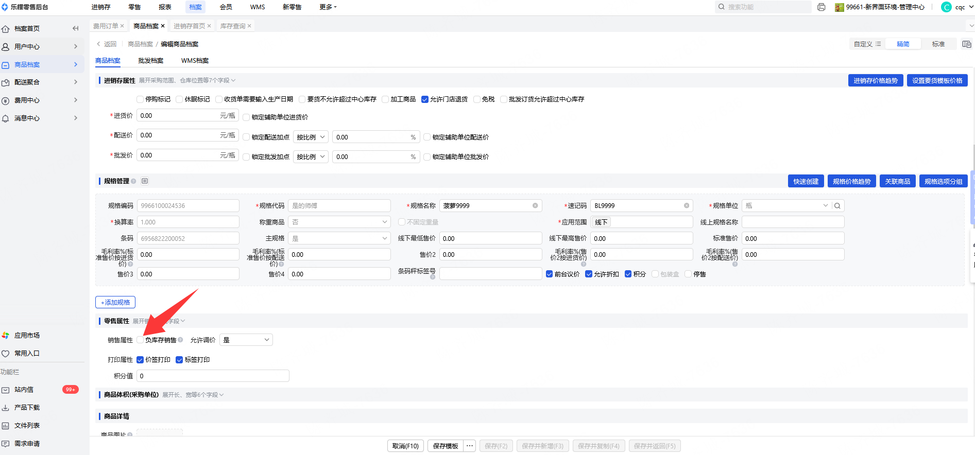Close the 费用订单 tab
Viewport: 975px width, 455px height.
[122, 26]
